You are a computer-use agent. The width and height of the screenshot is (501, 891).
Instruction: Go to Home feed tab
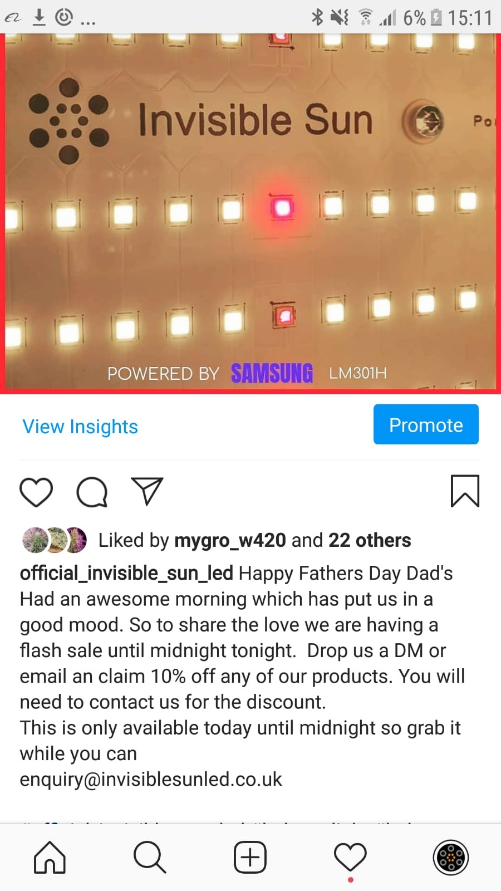click(x=50, y=857)
